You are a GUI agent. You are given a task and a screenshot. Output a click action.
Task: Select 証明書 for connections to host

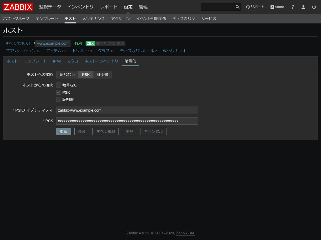[x=103, y=75]
